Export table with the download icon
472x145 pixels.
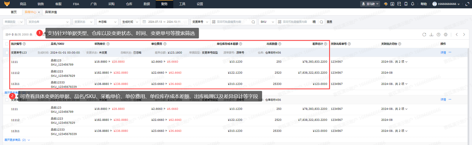431,35
